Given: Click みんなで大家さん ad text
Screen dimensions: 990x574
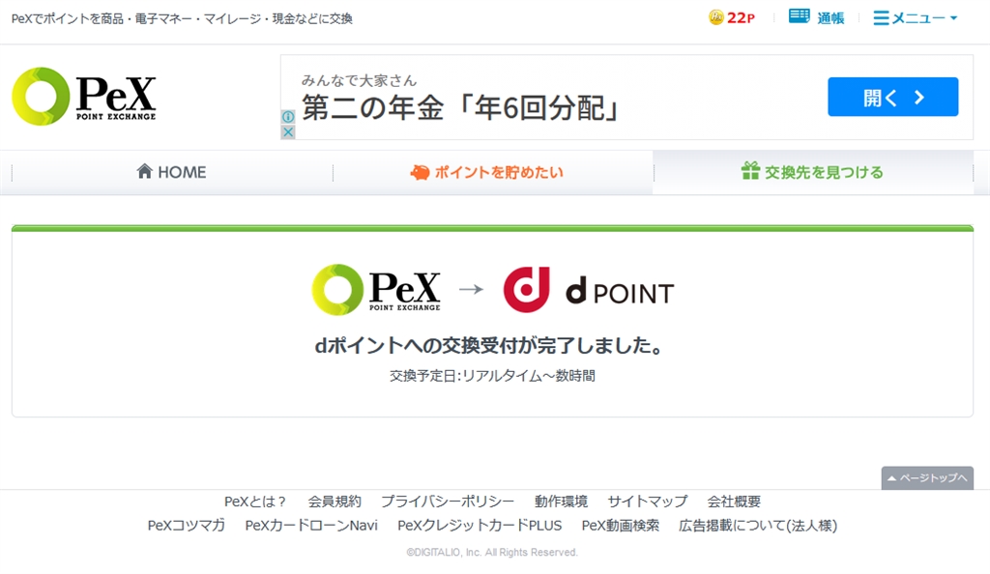Looking at the screenshot, I should click(359, 81).
